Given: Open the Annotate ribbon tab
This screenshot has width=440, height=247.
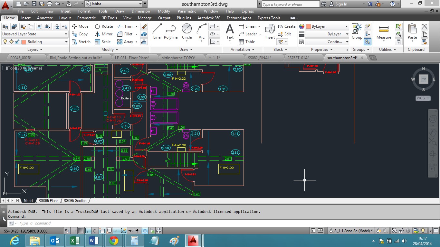Looking at the screenshot, I should (45, 18).
